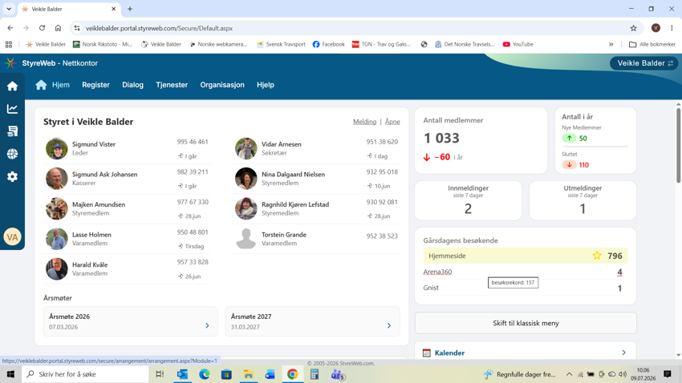Select Nina Dalgaard Nielsen name
This screenshot has width=682, height=383.
[293, 174]
